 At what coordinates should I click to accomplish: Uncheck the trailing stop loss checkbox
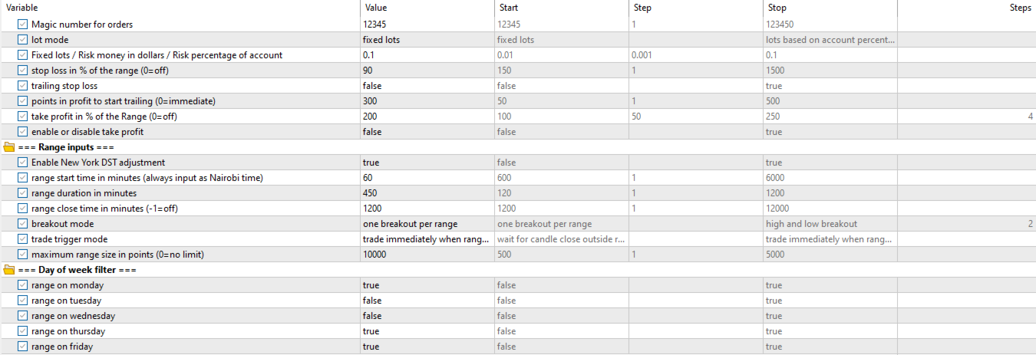click(22, 86)
